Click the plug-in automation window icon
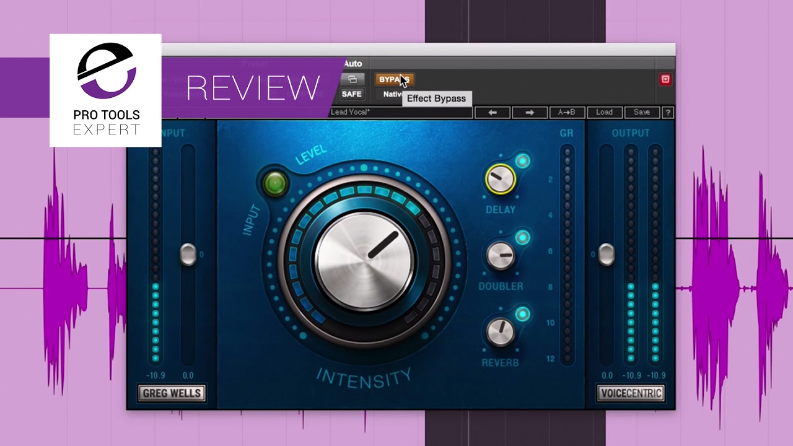Viewport: 793px width, 446px height. point(352,79)
